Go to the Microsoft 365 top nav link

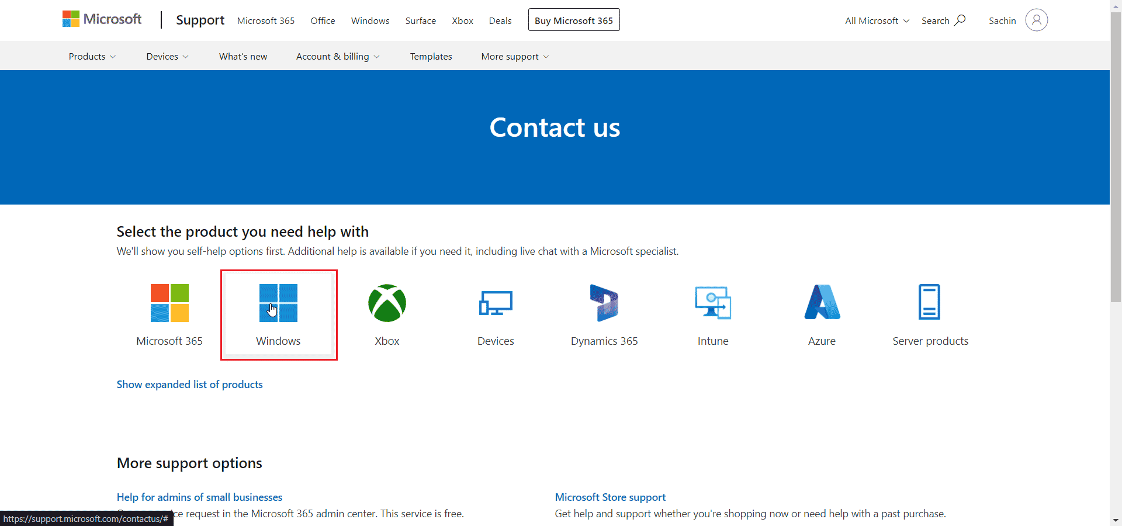(266, 20)
